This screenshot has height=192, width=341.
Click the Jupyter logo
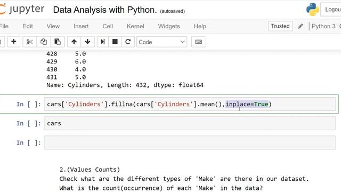coord(22,10)
